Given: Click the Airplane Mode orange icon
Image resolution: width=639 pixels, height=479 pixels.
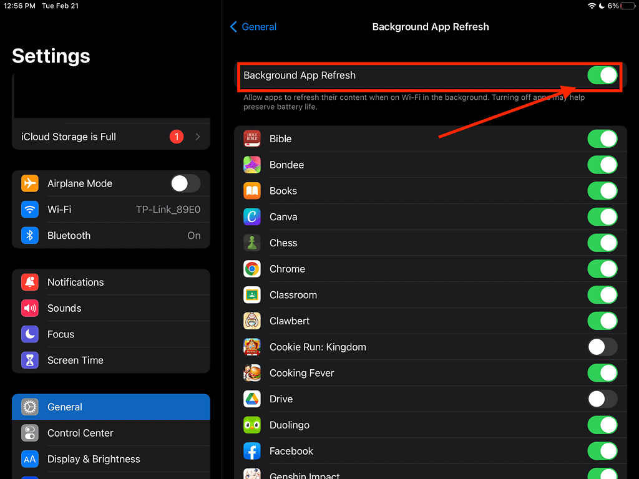Looking at the screenshot, I should point(30,183).
